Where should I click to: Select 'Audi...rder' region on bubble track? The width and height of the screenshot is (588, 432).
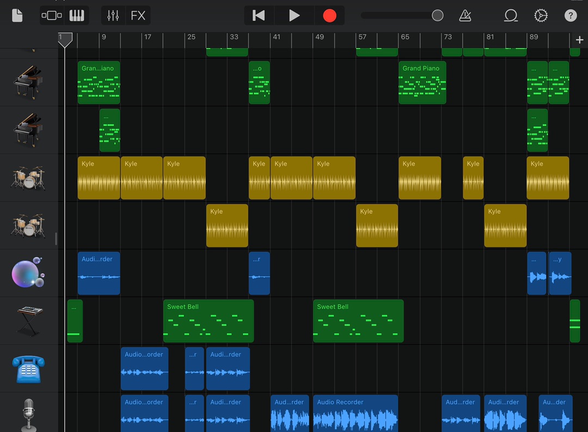click(99, 273)
